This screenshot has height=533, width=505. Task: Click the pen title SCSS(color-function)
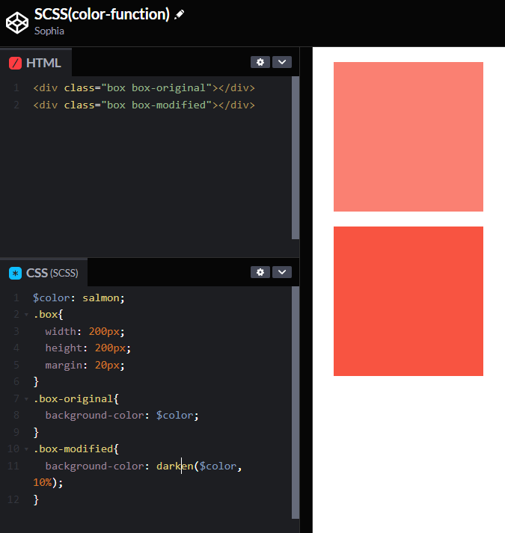coord(102,14)
